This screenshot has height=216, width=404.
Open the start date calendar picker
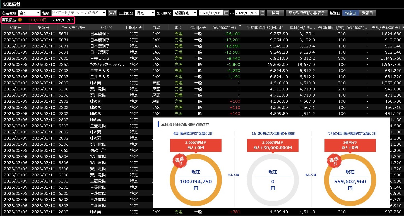tap(226, 13)
